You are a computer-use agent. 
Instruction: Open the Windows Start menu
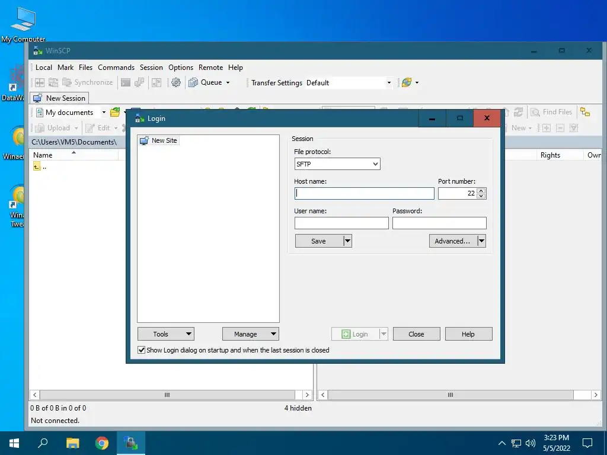pyautogui.click(x=14, y=443)
